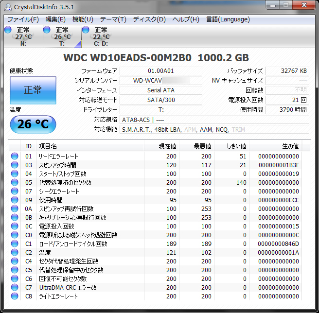Click the 最悪値 column header
Image resolution: width=319 pixels, height=313 pixels.
197,146
